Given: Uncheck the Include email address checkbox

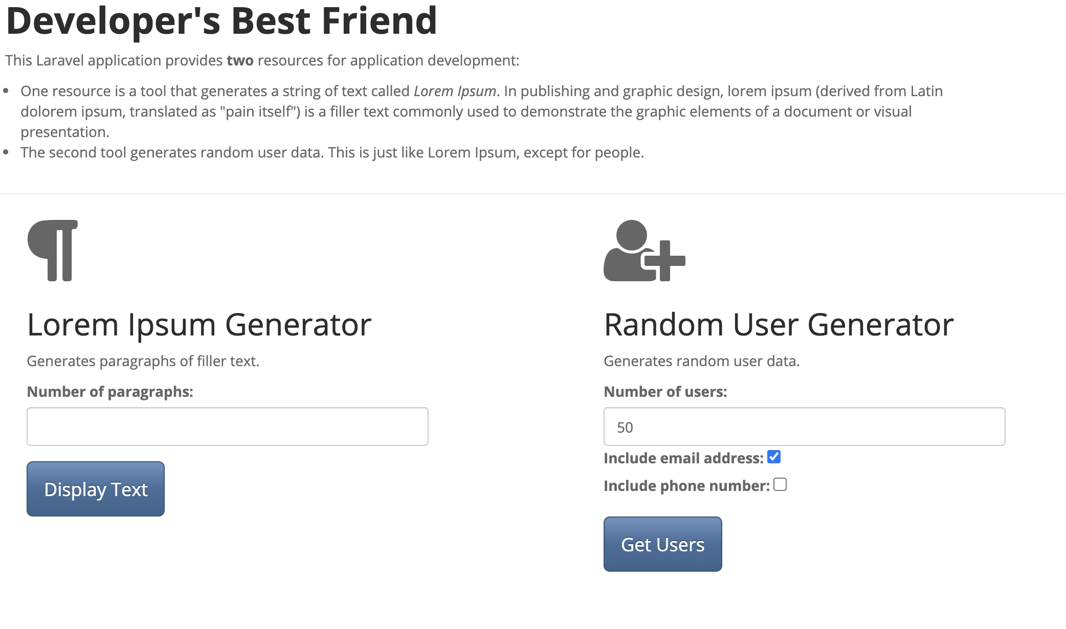Looking at the screenshot, I should click(774, 457).
